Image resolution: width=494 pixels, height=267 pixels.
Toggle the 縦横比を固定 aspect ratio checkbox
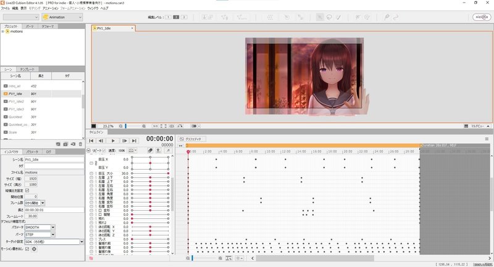click(x=27, y=191)
